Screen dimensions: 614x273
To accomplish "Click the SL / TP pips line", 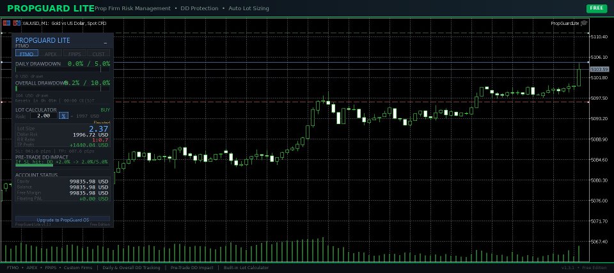I will coord(55,151).
